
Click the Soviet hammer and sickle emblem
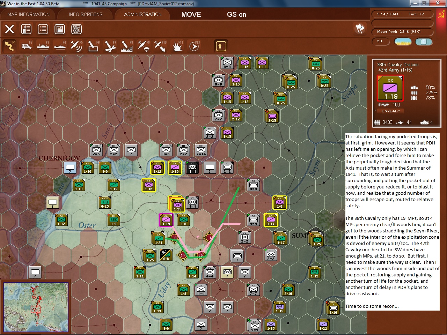pyautogui.click(x=441, y=15)
